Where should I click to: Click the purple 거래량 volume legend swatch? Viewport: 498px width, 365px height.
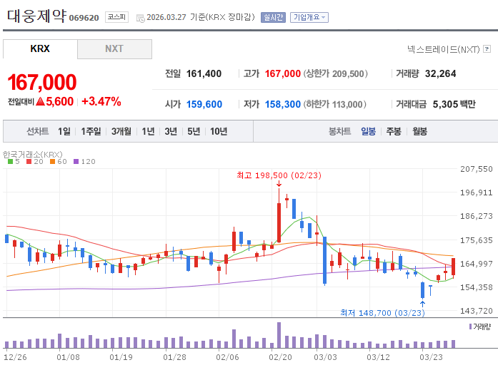point(470,327)
